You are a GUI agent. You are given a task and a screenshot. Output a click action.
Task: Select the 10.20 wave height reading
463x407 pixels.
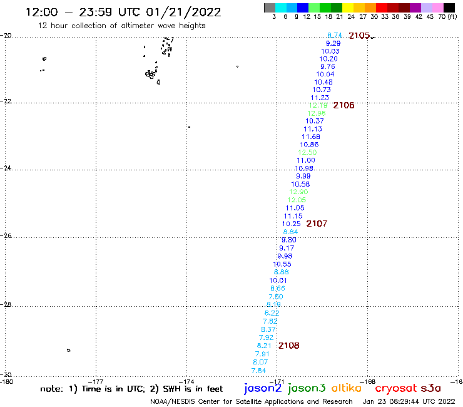[x=328, y=59]
